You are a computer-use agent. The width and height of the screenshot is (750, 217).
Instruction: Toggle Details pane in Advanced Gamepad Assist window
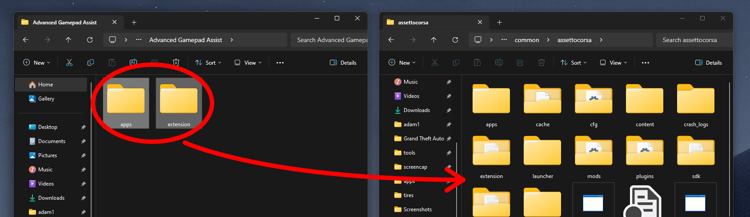pos(343,62)
